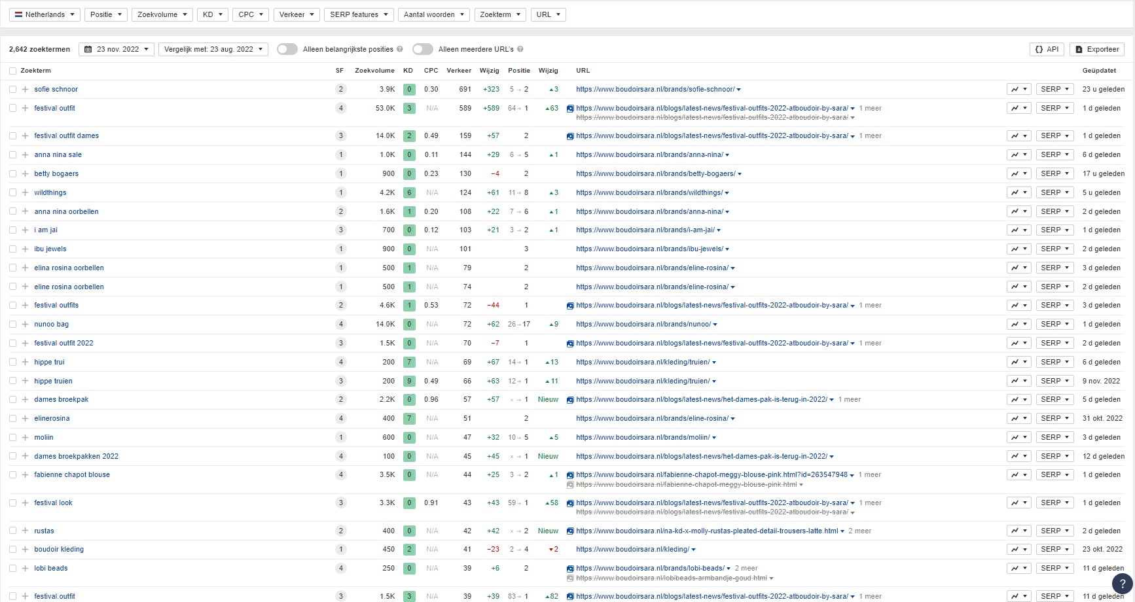Open the Vergelijk met 23 aug. 2022 selector
The image size is (1135, 602).
tap(213, 49)
